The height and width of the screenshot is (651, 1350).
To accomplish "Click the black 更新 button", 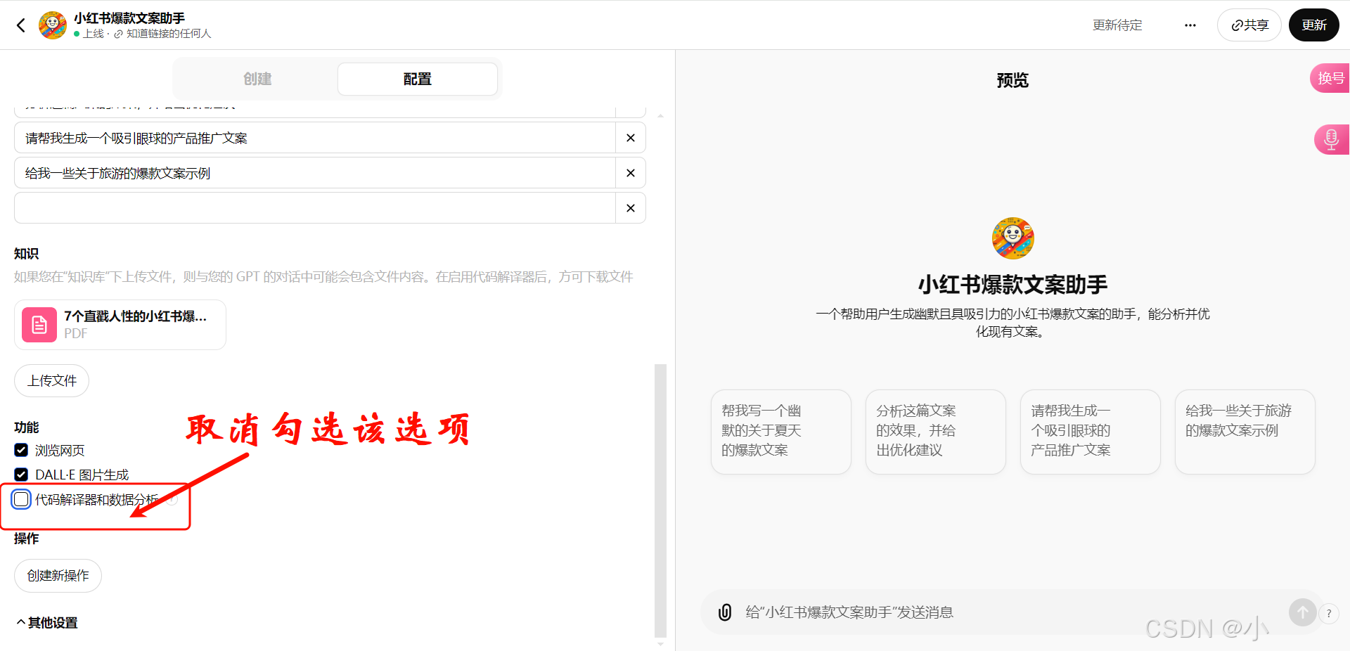I will (1313, 25).
